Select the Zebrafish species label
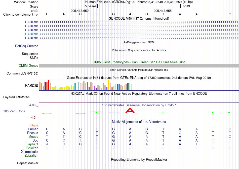The width and height of the screenshot is (239, 169). [x=31, y=156]
